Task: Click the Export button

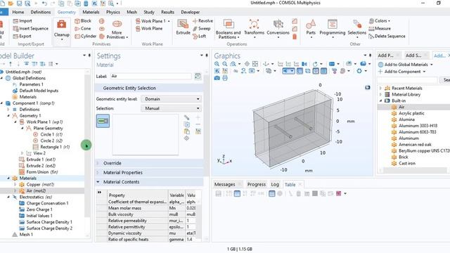Action: click(22, 36)
